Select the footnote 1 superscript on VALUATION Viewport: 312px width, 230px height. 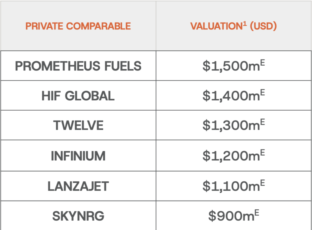pyautogui.click(x=244, y=23)
